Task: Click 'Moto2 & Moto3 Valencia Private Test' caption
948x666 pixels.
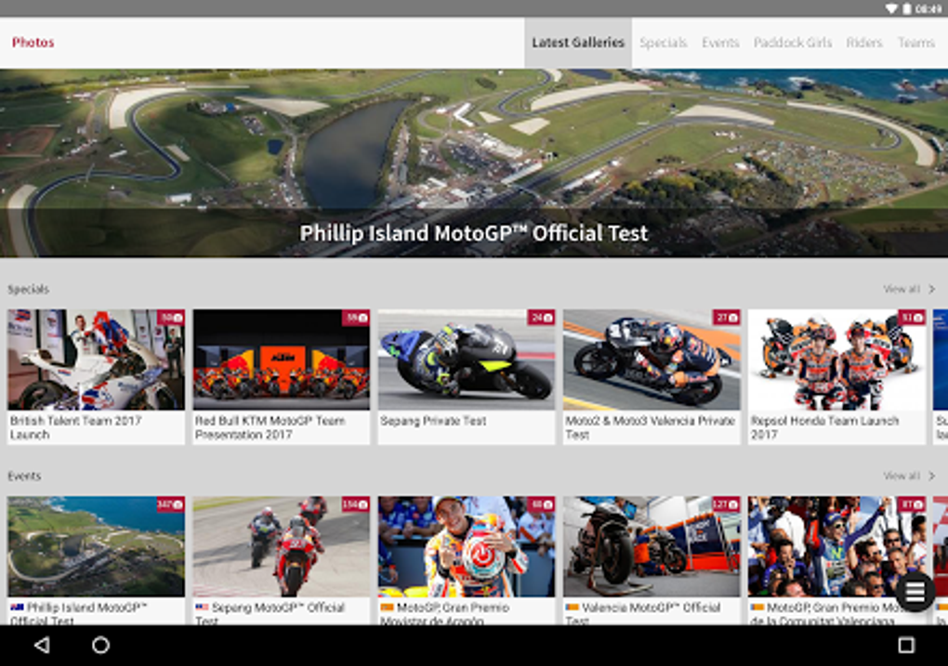Action: pos(650,427)
